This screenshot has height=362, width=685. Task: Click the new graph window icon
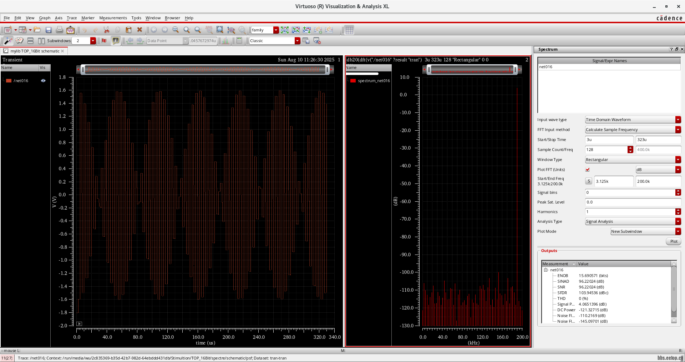(7, 30)
